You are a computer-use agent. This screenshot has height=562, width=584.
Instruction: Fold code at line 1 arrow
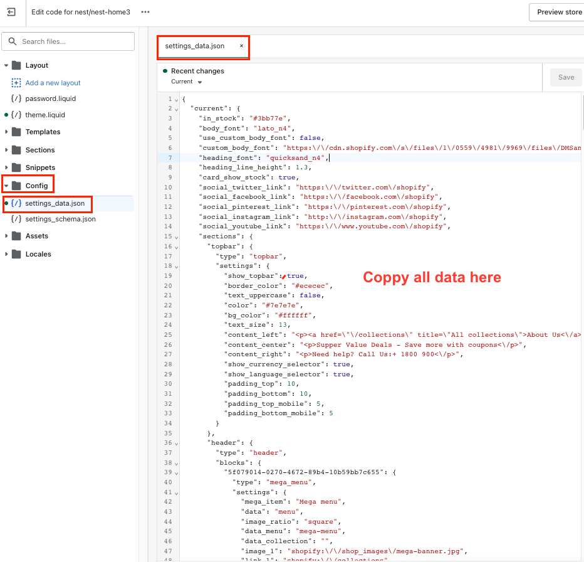coord(177,100)
